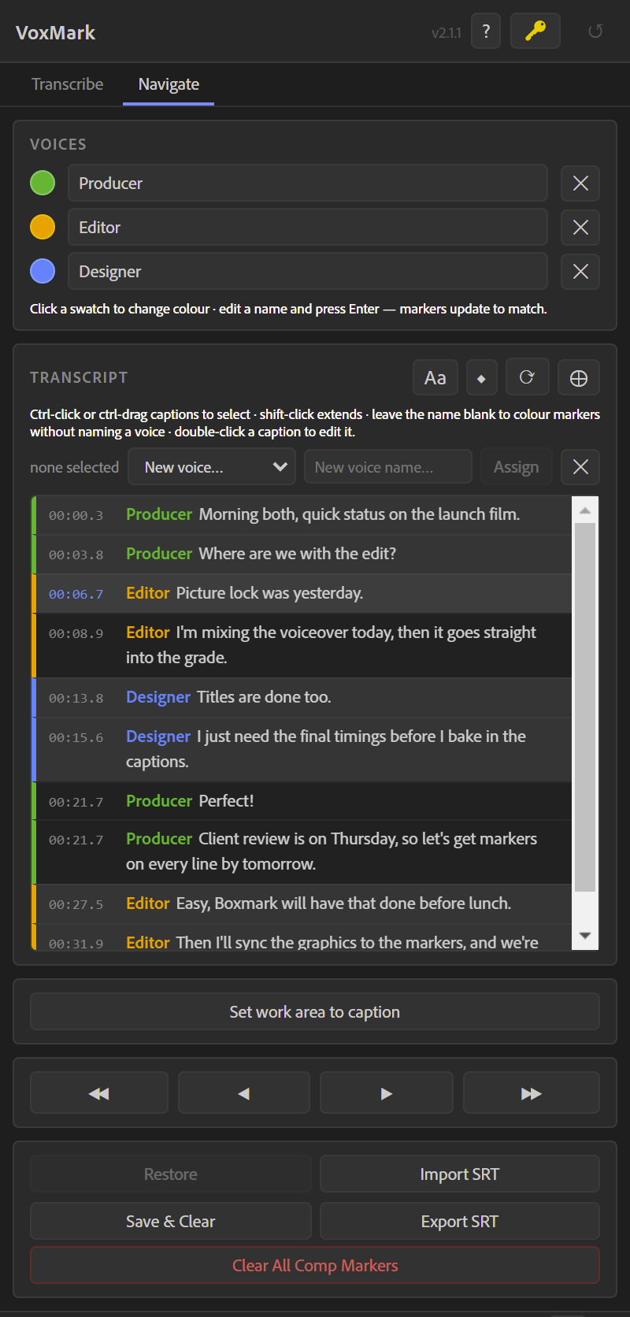Viewport: 630px width, 1317px height.
Task: Click the transcript scrollbar thumb
Action: pos(585,707)
